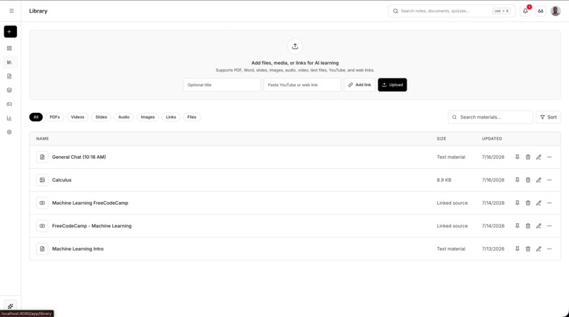Pin the Machine Learning Intro row
The image size is (569, 317).
[x=517, y=249]
